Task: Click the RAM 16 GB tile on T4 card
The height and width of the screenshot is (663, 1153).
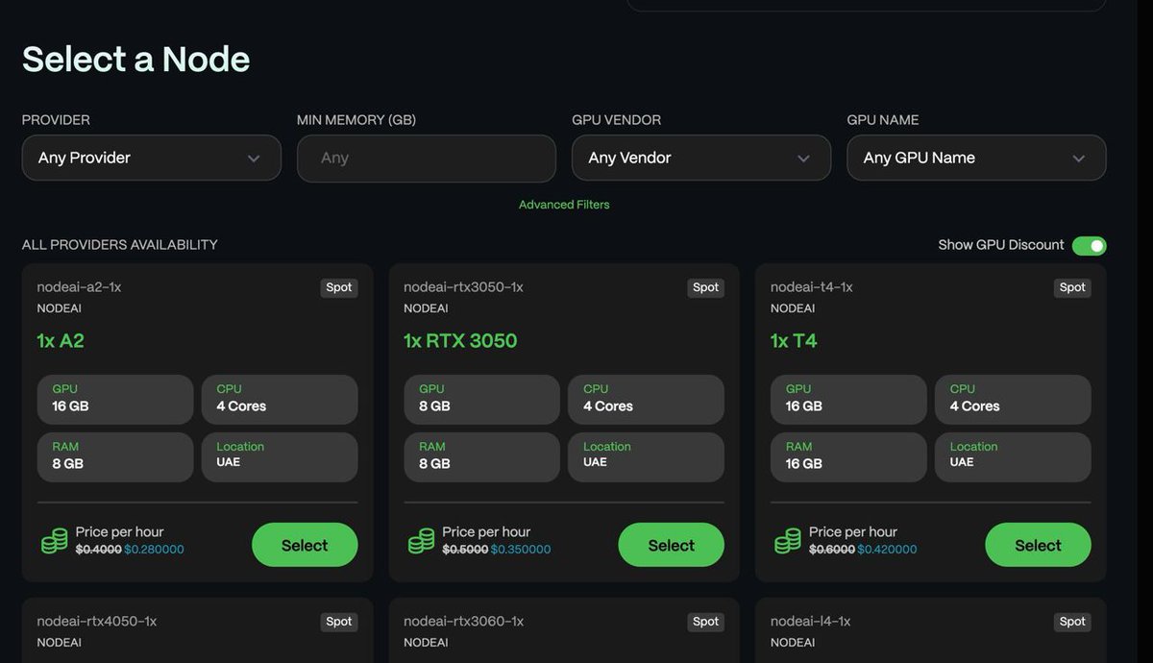Action: (848, 456)
